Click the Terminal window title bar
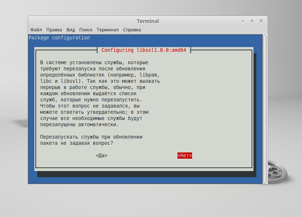Screen dimensions: 302x217 148,21
